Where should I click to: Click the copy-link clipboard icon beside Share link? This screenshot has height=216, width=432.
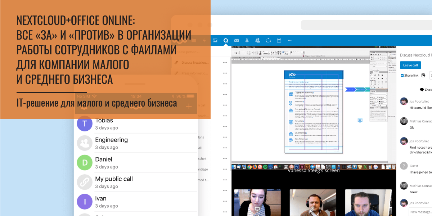(423, 75)
